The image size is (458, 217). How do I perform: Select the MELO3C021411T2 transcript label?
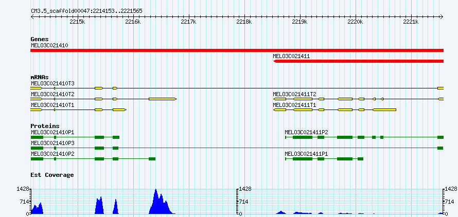tap(294, 94)
